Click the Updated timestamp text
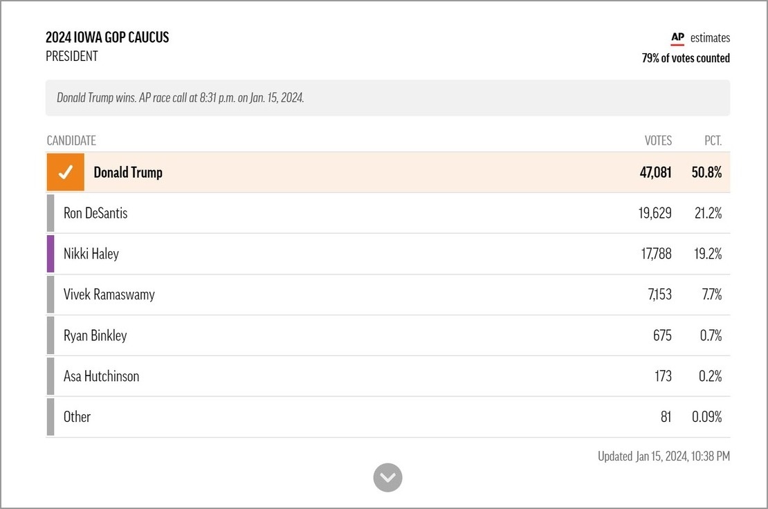The height and width of the screenshot is (509, 768). coord(664,456)
